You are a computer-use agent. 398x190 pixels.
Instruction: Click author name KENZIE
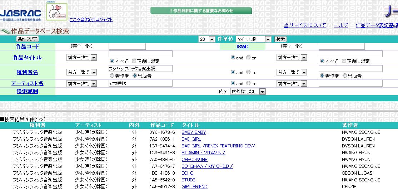[x=349, y=187]
